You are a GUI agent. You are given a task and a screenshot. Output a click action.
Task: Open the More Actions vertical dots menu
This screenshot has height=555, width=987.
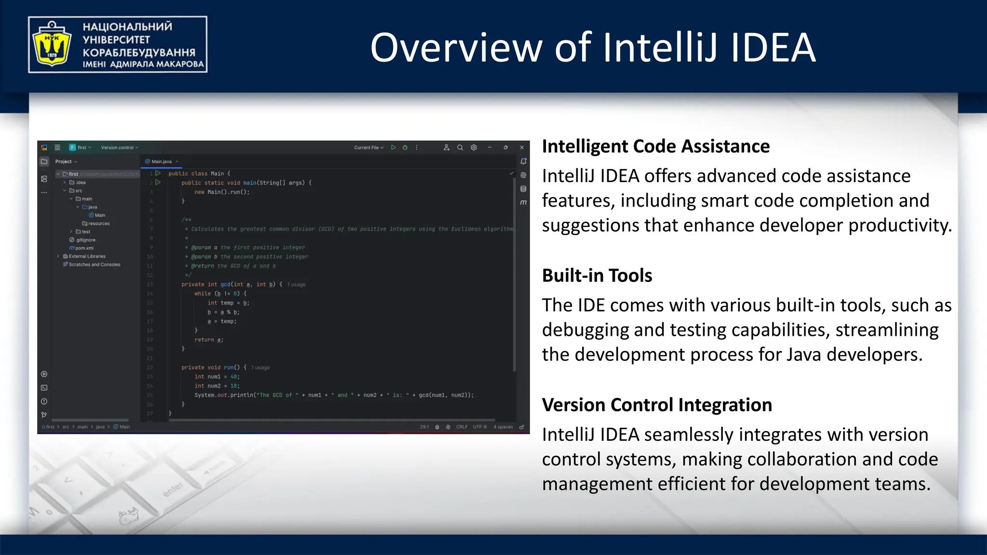tap(417, 147)
